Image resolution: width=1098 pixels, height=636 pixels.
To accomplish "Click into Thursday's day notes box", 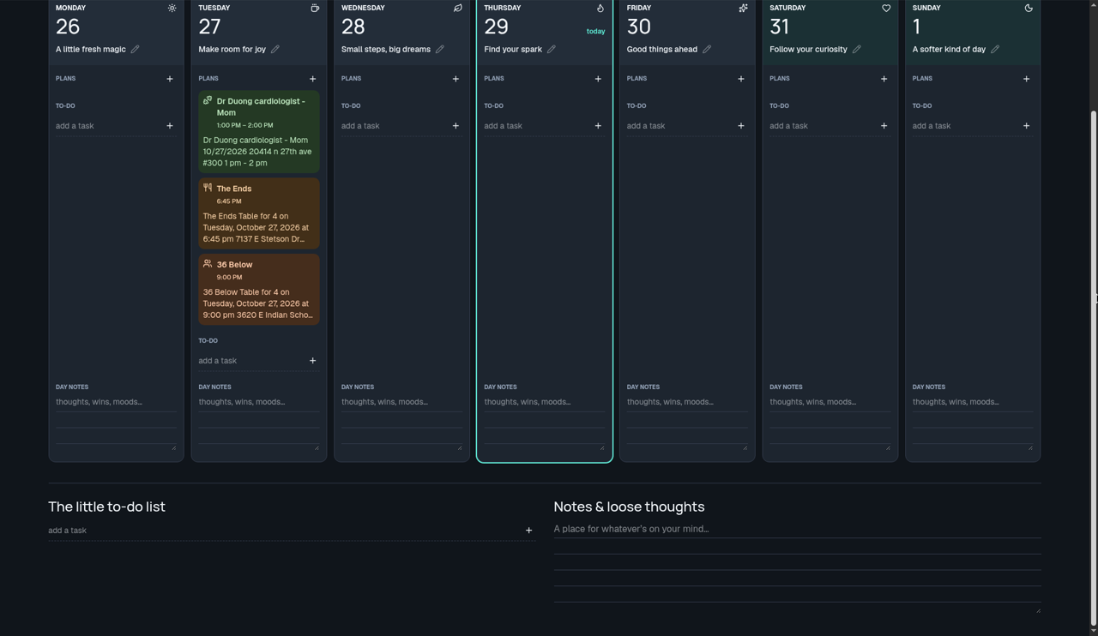I will click(544, 423).
